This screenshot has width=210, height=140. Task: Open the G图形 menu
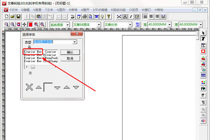[x=61, y=10]
